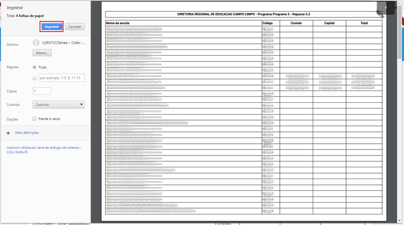
Task: Click the Colorido dropdown arrow
Action: click(x=81, y=104)
